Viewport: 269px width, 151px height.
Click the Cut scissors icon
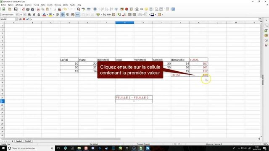(38, 9)
